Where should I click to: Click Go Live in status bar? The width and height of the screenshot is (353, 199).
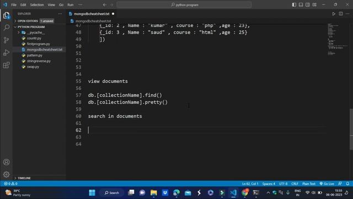pyautogui.click(x=327, y=184)
